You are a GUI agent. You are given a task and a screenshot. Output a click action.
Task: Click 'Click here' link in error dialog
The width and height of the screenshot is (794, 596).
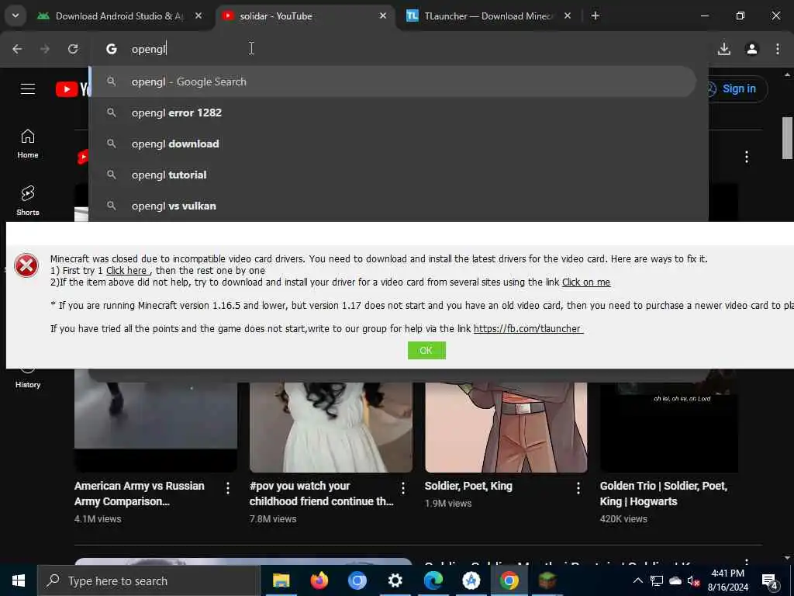127,271
